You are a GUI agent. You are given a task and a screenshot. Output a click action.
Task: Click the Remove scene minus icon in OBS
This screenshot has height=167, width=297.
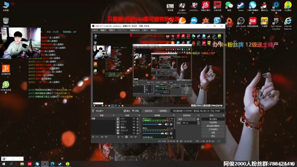(x=97, y=137)
